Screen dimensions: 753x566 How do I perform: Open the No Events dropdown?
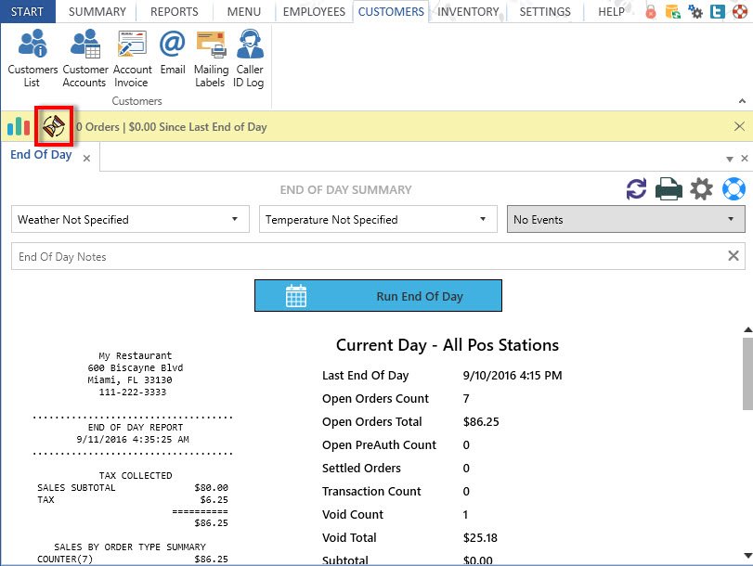coord(626,220)
